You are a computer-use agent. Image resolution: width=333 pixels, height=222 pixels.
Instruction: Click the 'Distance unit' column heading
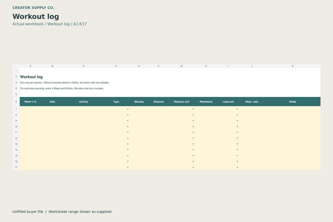(181, 102)
